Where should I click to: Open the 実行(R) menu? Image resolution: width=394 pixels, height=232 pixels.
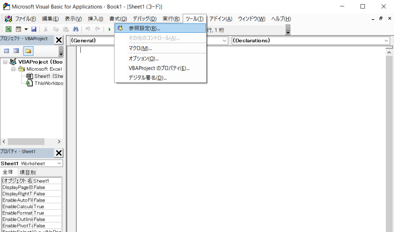[171, 18]
